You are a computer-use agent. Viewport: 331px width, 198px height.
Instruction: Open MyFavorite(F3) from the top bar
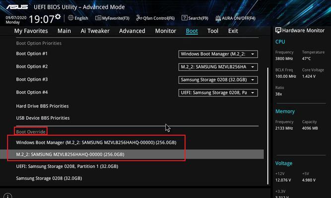112,18
